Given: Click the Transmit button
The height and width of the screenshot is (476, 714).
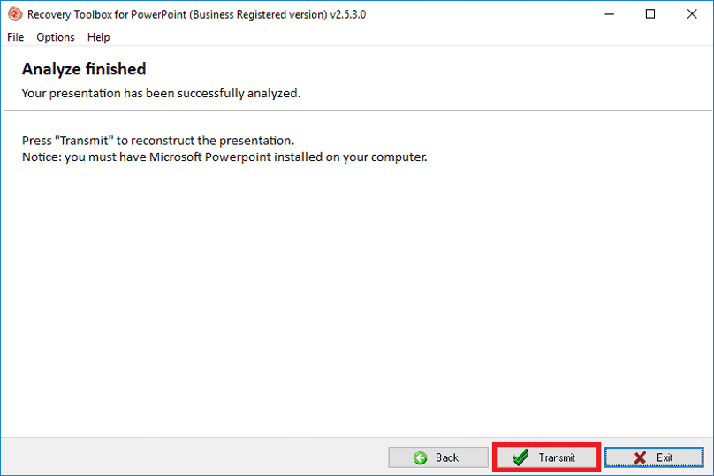Looking at the screenshot, I should pyautogui.click(x=546, y=457).
